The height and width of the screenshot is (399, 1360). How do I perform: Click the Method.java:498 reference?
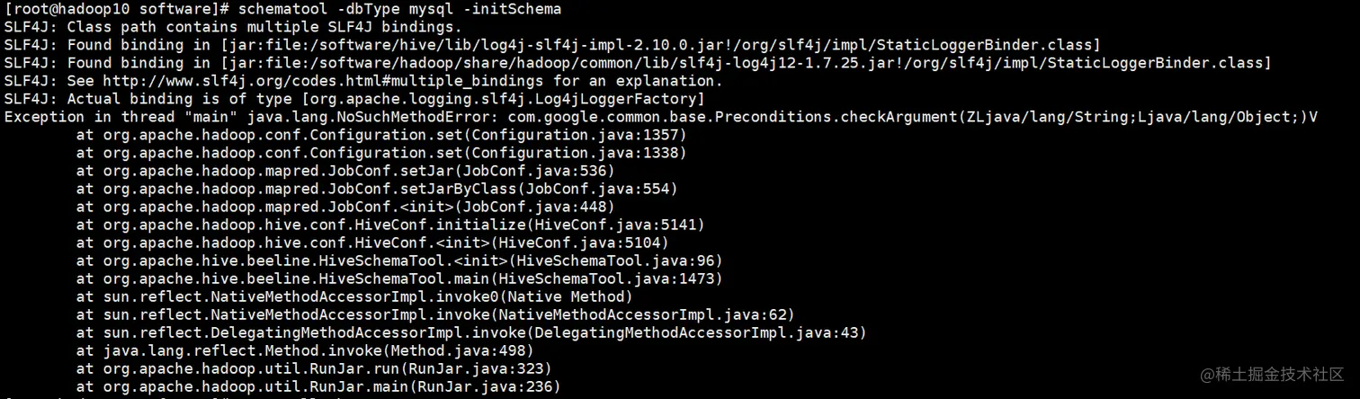click(461, 350)
